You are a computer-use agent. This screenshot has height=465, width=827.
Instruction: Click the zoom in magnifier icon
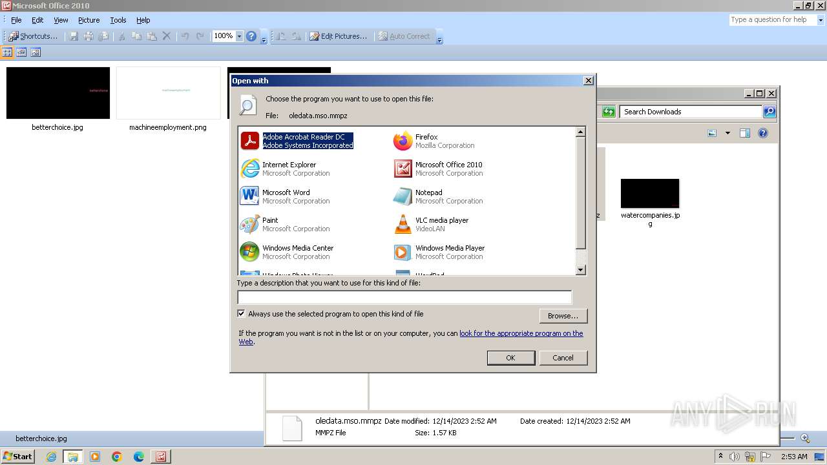(805, 438)
